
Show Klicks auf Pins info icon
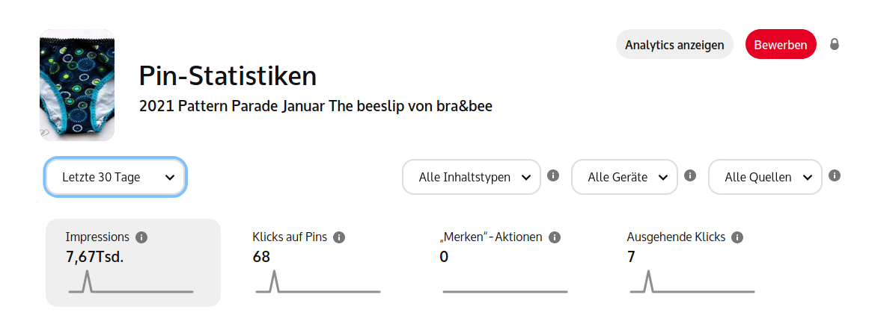[x=339, y=238]
